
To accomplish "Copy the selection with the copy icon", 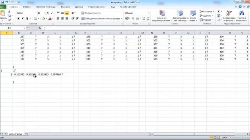I will 9,16.
